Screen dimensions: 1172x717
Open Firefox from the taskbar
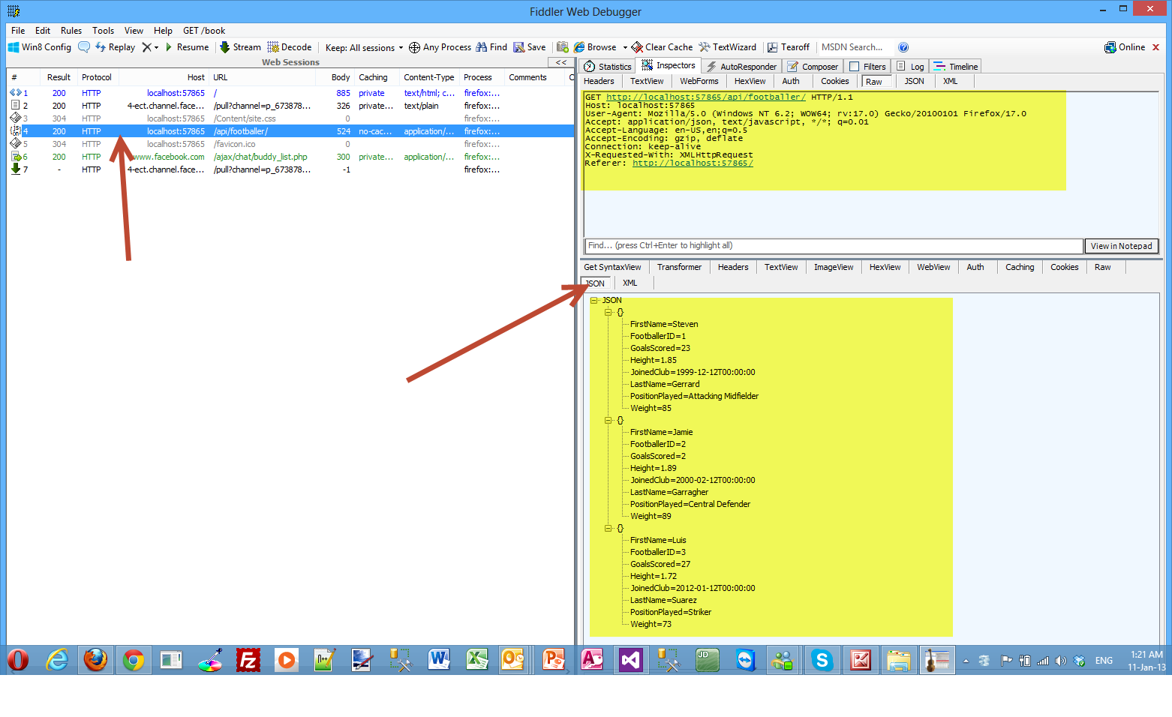click(x=95, y=660)
